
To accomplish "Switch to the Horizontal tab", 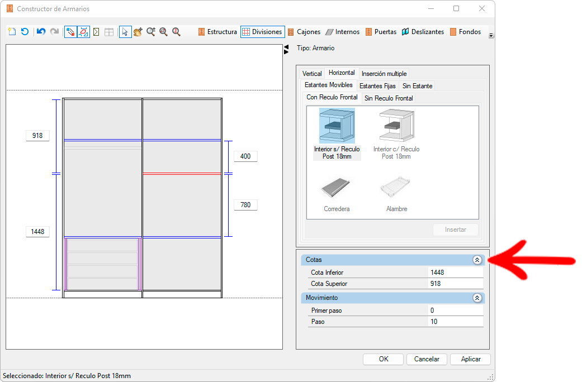I will click(x=342, y=73).
